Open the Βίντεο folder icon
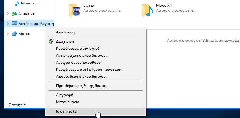Image resolution: width=240 pixels, height=118 pixels. point(75,11)
